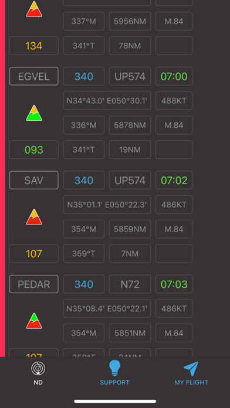
Task: Tap the green 093 value
Action: click(x=34, y=149)
